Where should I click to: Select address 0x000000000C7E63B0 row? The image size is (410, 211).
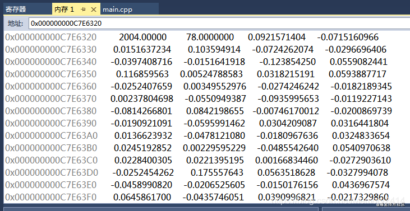(51, 148)
